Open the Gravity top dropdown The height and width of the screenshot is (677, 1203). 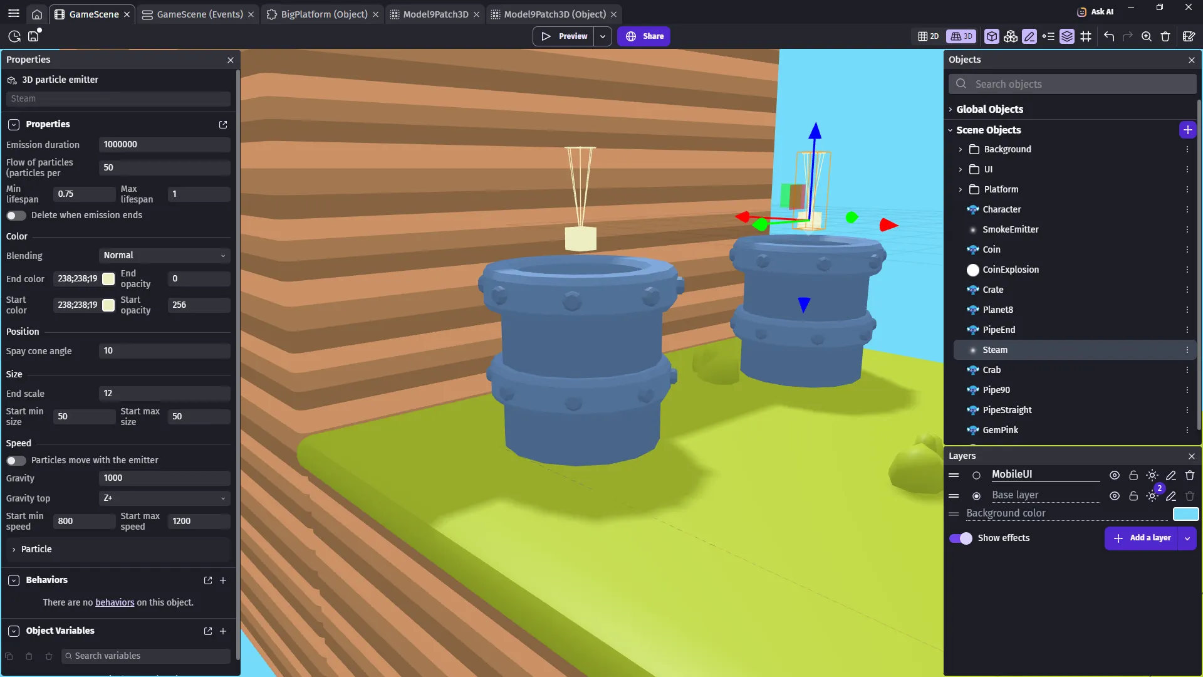(165, 498)
